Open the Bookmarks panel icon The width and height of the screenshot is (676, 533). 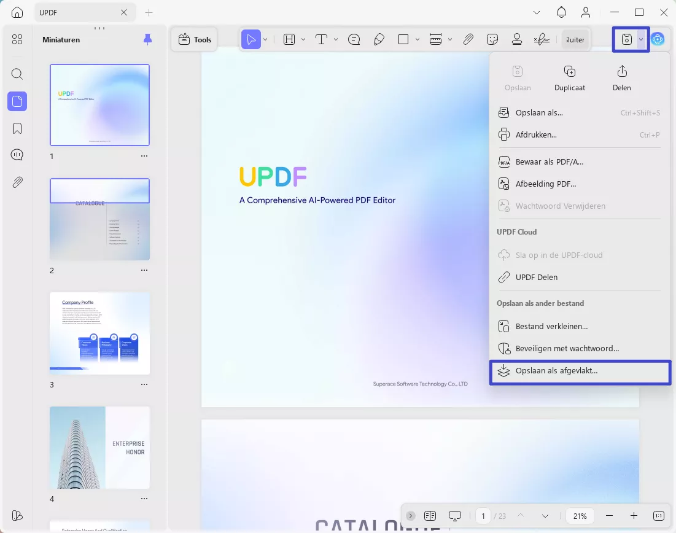tap(17, 128)
